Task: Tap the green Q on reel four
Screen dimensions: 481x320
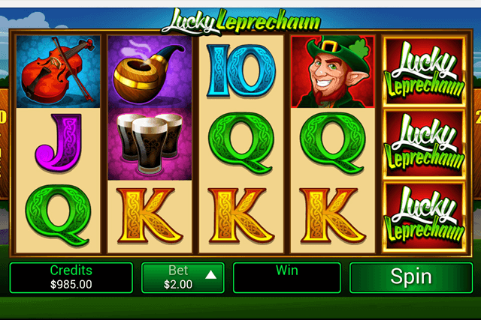Action: 333,143
